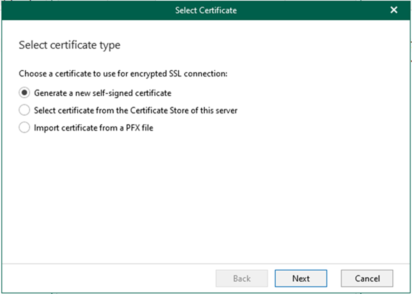Viewport: 412px width, 294px height.
Task: Select the Generate a new self-signed certificate radio button
Action: (x=25, y=93)
